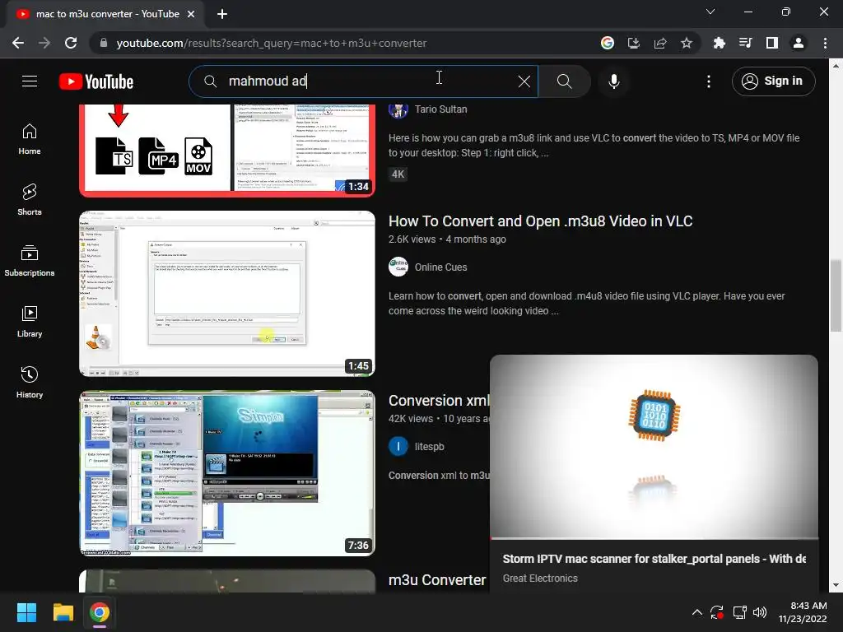
Task: Open litespb channel link
Action: pos(429,447)
